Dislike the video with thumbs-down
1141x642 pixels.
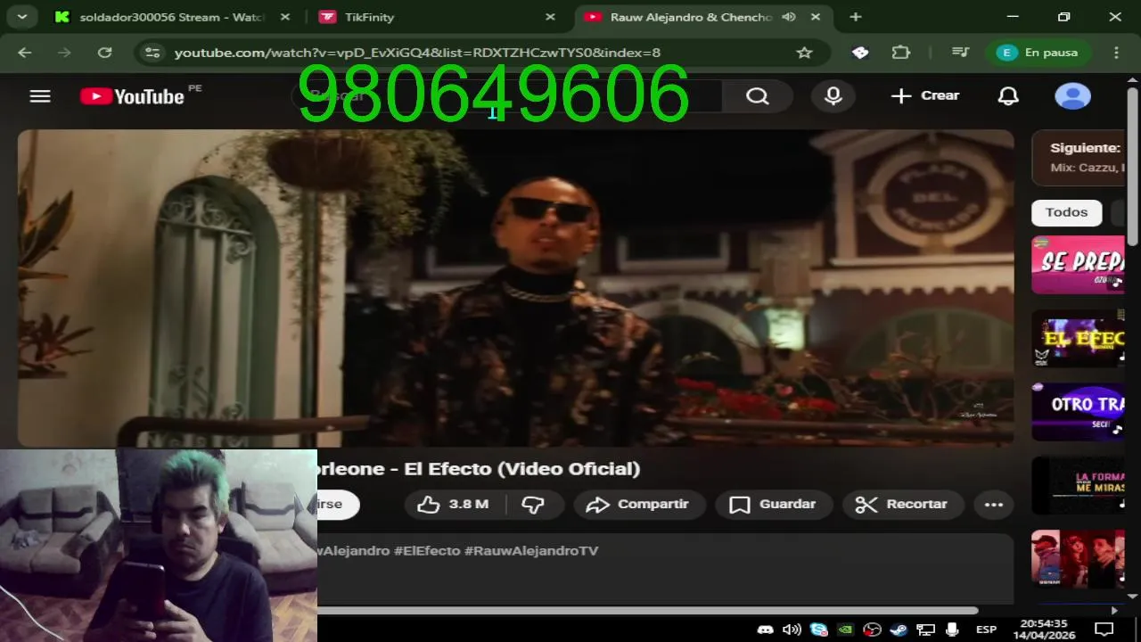point(533,505)
